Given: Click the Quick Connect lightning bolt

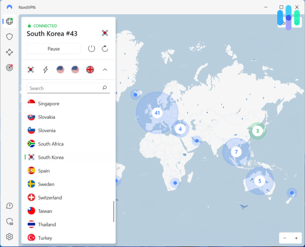Looking at the screenshot, I should 46,70.
